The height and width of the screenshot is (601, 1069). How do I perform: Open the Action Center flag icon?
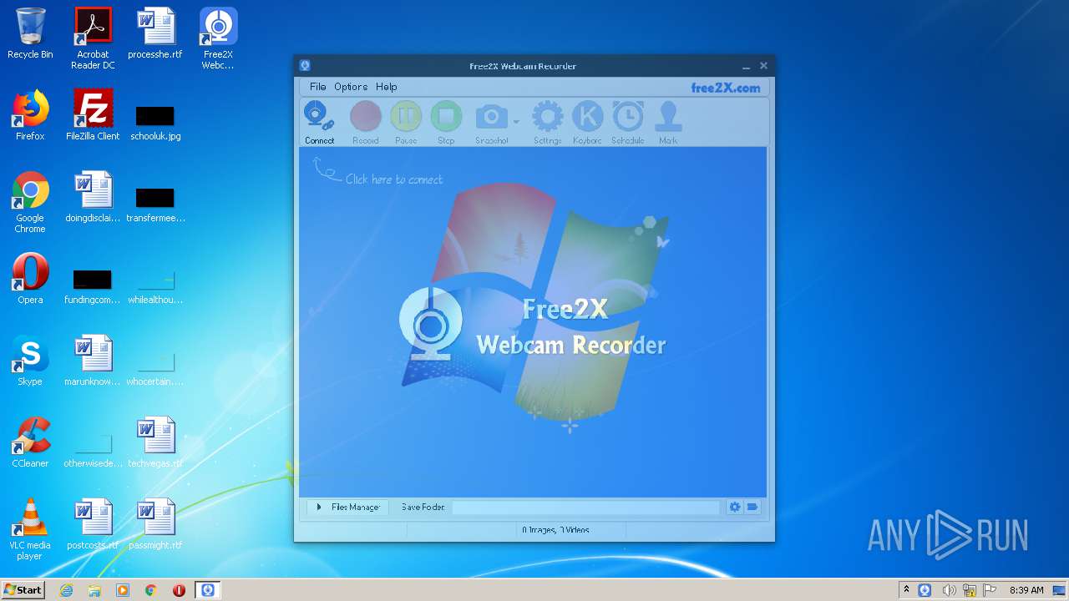pos(990,590)
